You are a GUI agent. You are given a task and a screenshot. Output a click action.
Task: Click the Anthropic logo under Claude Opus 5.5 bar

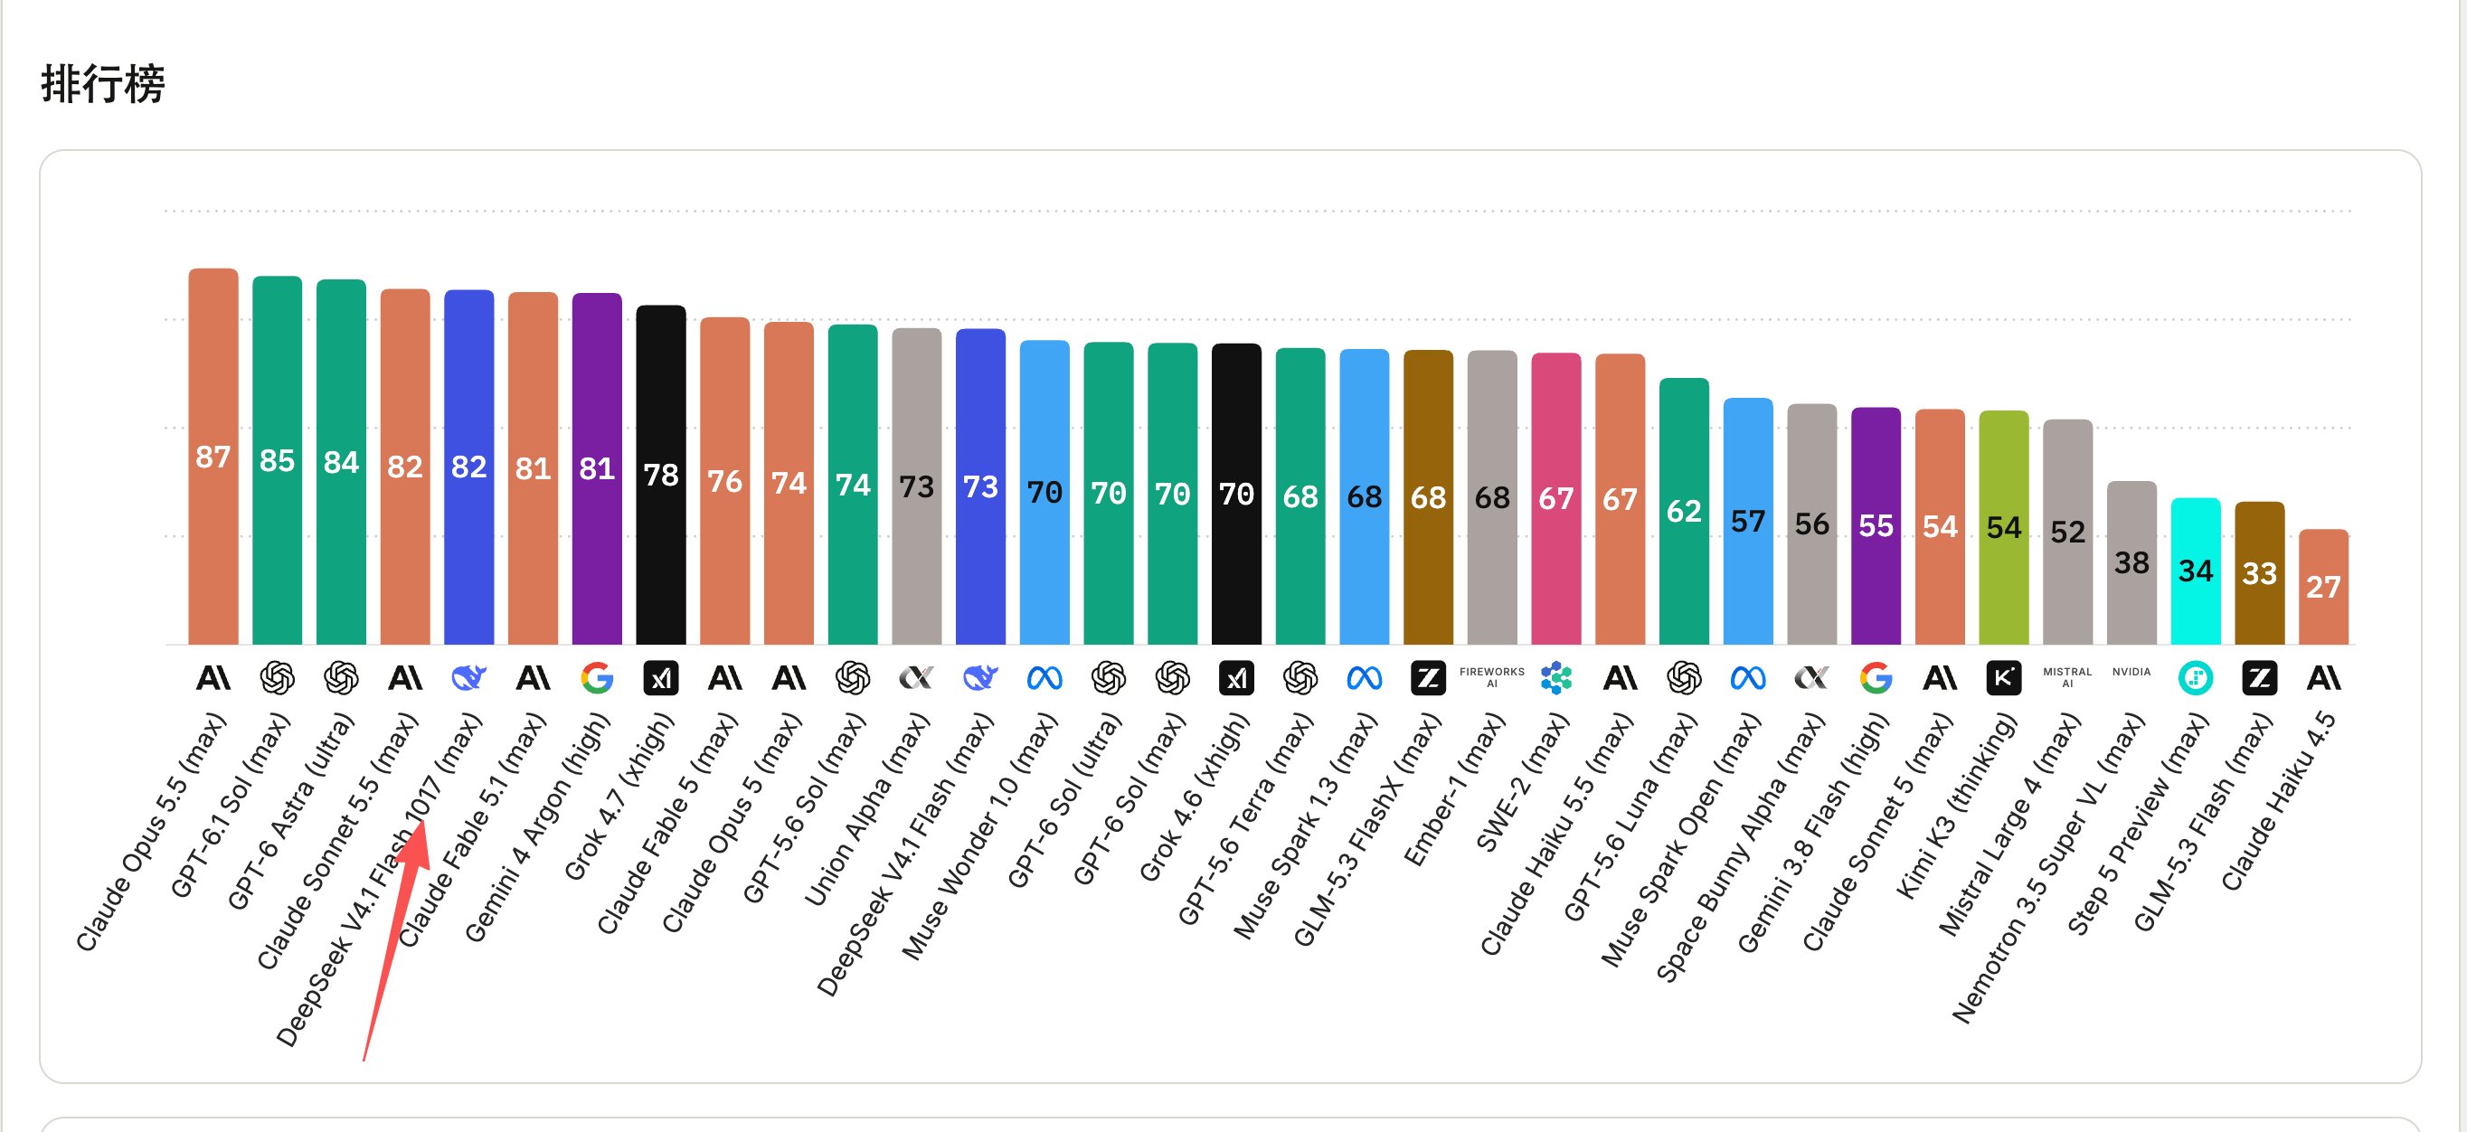(213, 678)
